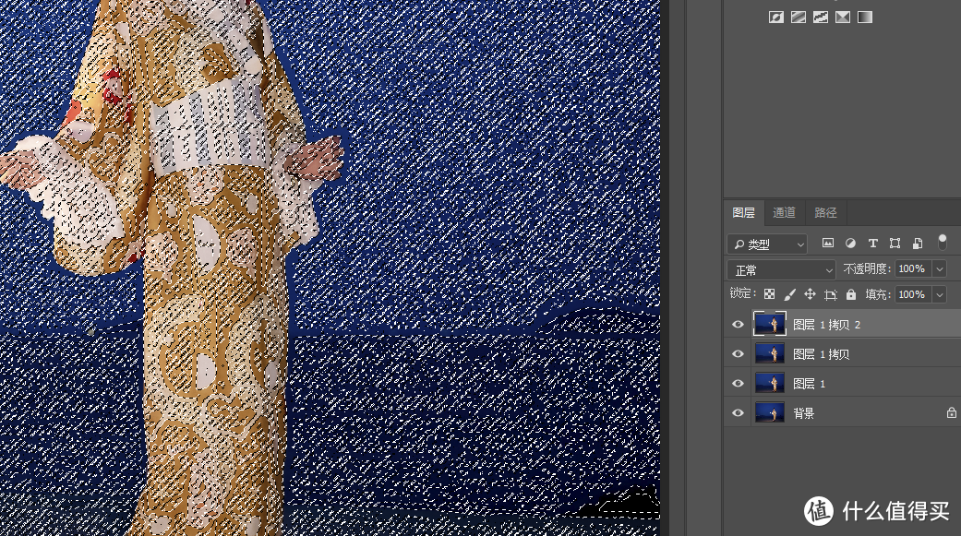961x536 pixels.
Task: Select the layer name 图层 1 拷贝
Action: [x=822, y=354]
